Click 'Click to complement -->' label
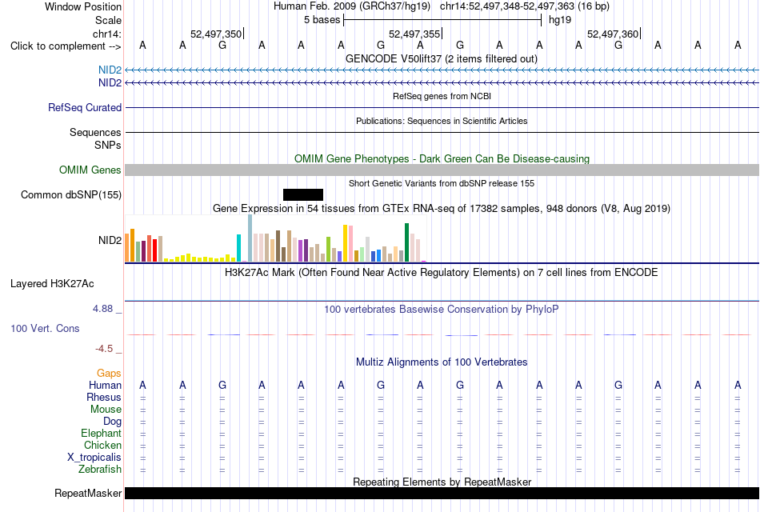Image resolution: width=760 pixels, height=512 pixels. (66, 46)
